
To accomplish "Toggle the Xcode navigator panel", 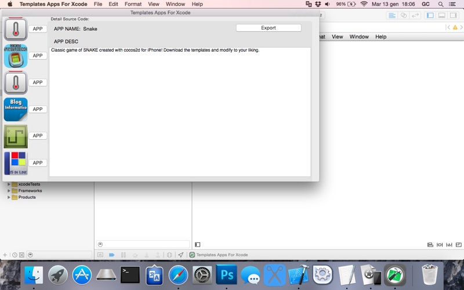I will tap(430, 16).
